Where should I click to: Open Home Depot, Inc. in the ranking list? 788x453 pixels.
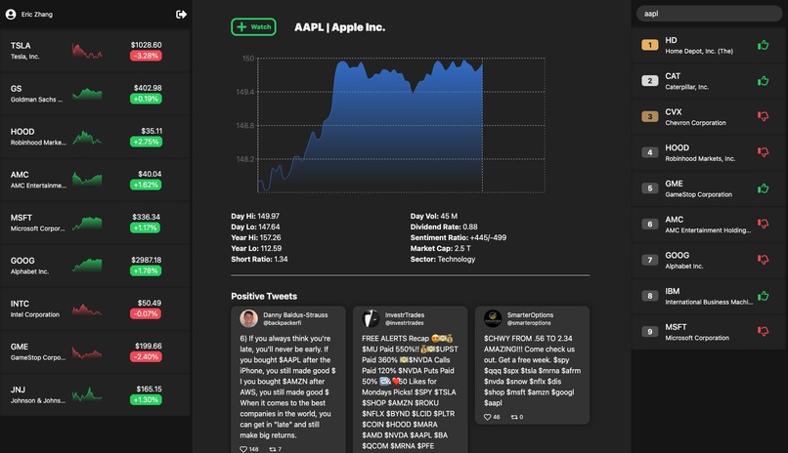point(699,51)
